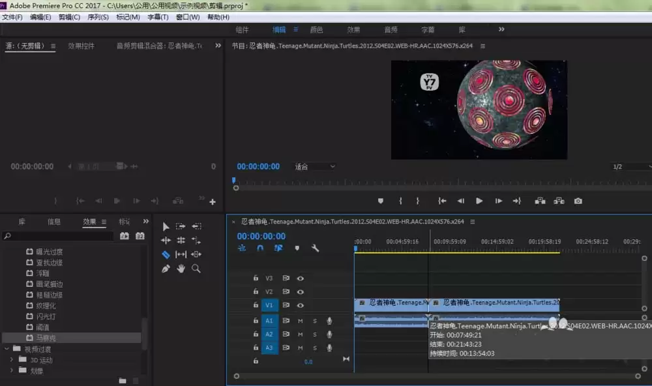Expand the 3D 运动 folder
Screen dimensions: 652x386
click(11, 360)
